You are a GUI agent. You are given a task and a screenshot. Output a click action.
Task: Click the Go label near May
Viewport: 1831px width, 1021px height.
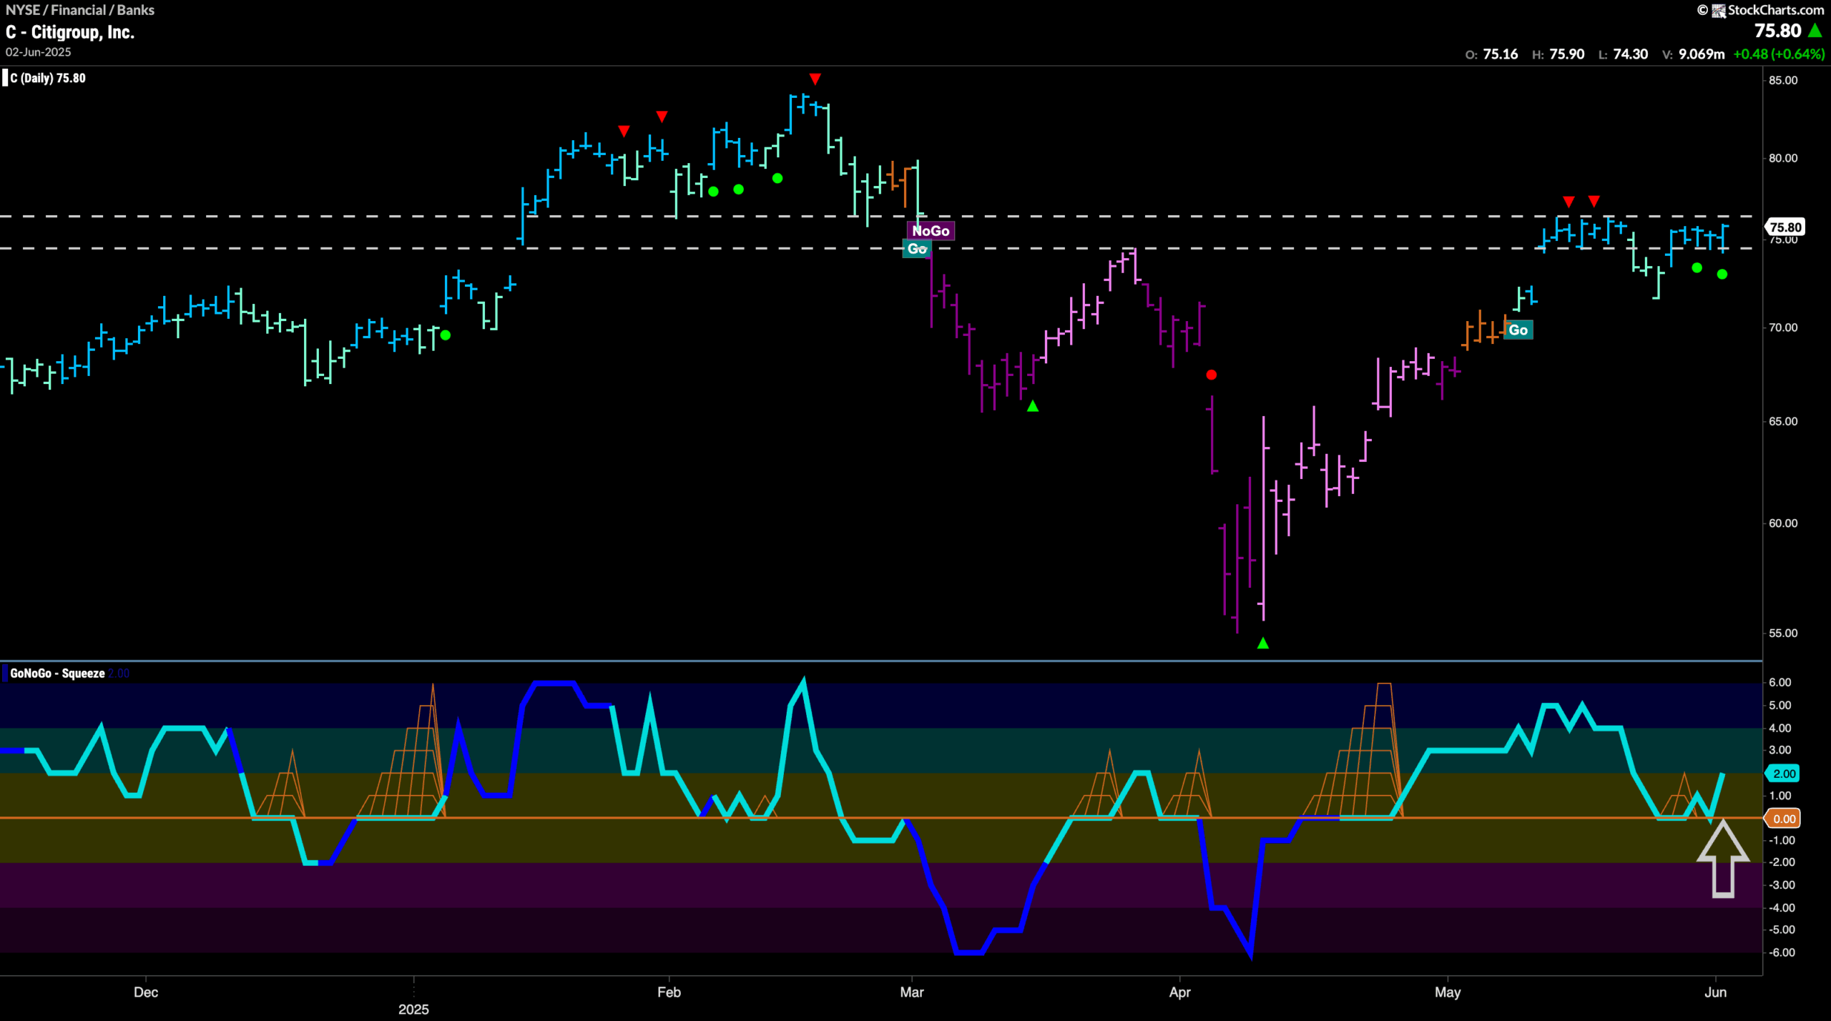tap(1518, 330)
